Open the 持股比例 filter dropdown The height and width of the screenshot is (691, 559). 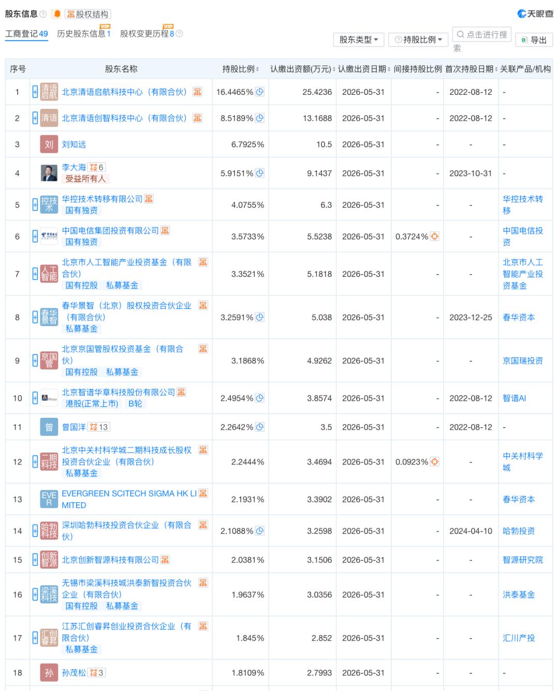(x=418, y=39)
